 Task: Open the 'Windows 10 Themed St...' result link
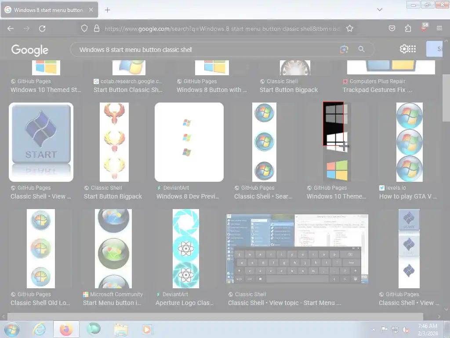coord(46,90)
